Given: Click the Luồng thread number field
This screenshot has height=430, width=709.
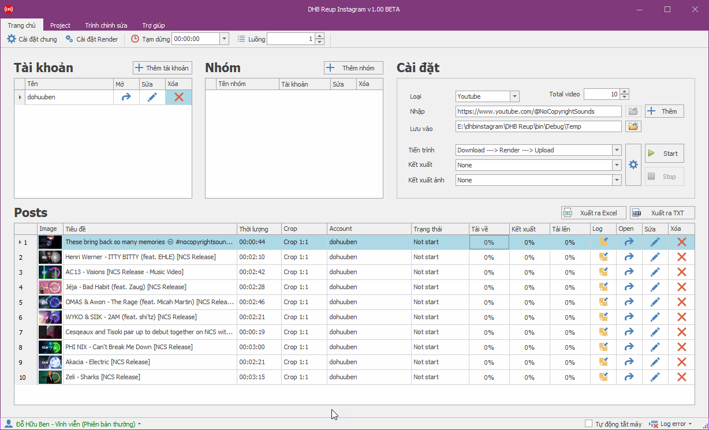Looking at the screenshot, I should [x=291, y=39].
